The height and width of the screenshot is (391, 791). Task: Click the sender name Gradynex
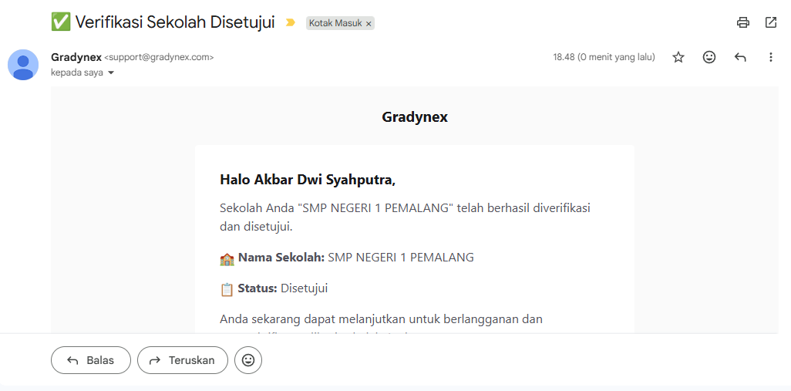click(x=76, y=57)
